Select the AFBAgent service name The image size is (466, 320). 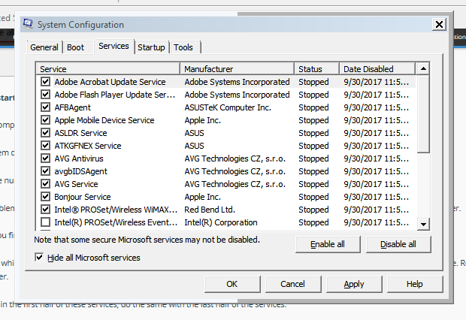pyautogui.click(x=72, y=107)
